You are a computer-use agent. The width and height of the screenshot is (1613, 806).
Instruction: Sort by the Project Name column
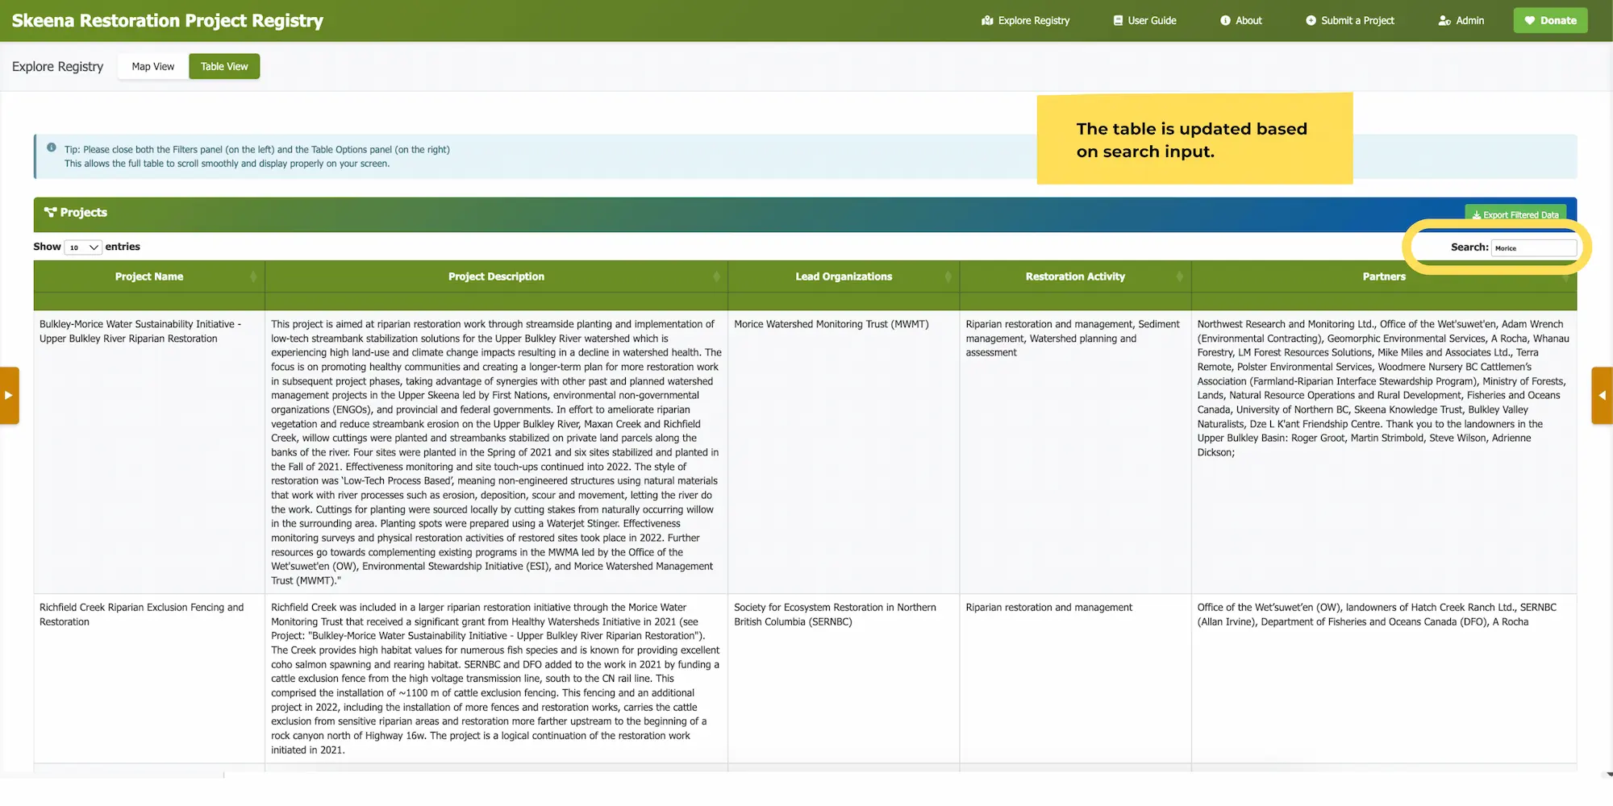click(149, 276)
